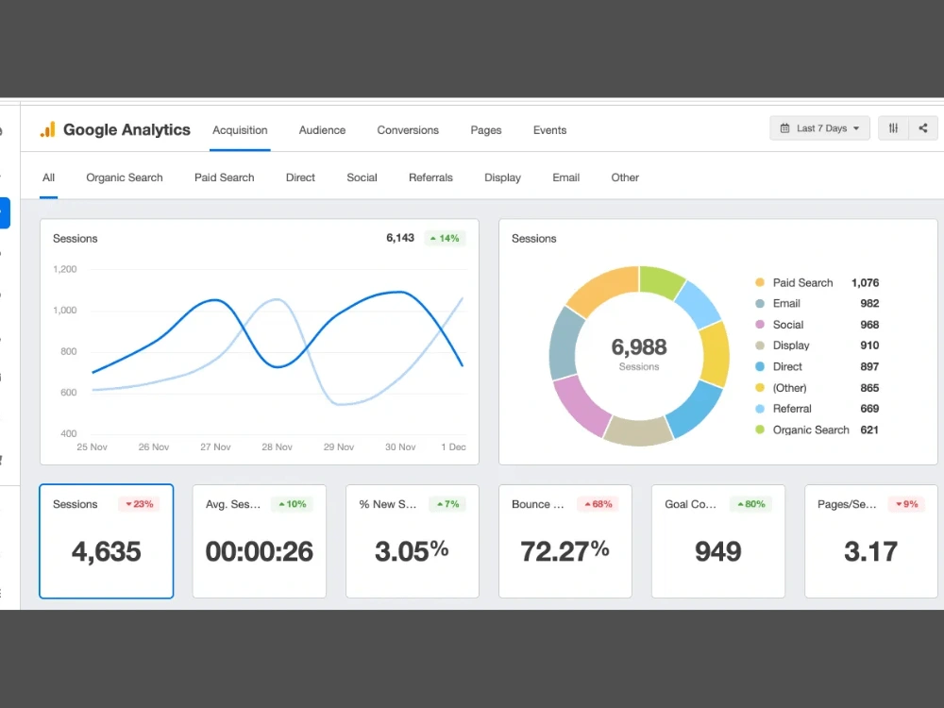Click the Email legend color dot
Image resolution: width=944 pixels, height=708 pixels.
click(760, 303)
